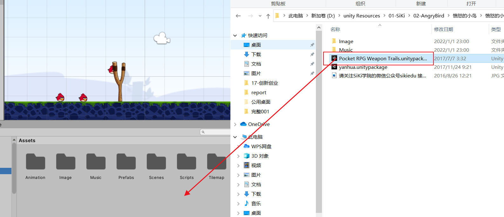Open the Image folder in Unity Assets
The height and width of the screenshot is (217, 504).
coord(66,162)
